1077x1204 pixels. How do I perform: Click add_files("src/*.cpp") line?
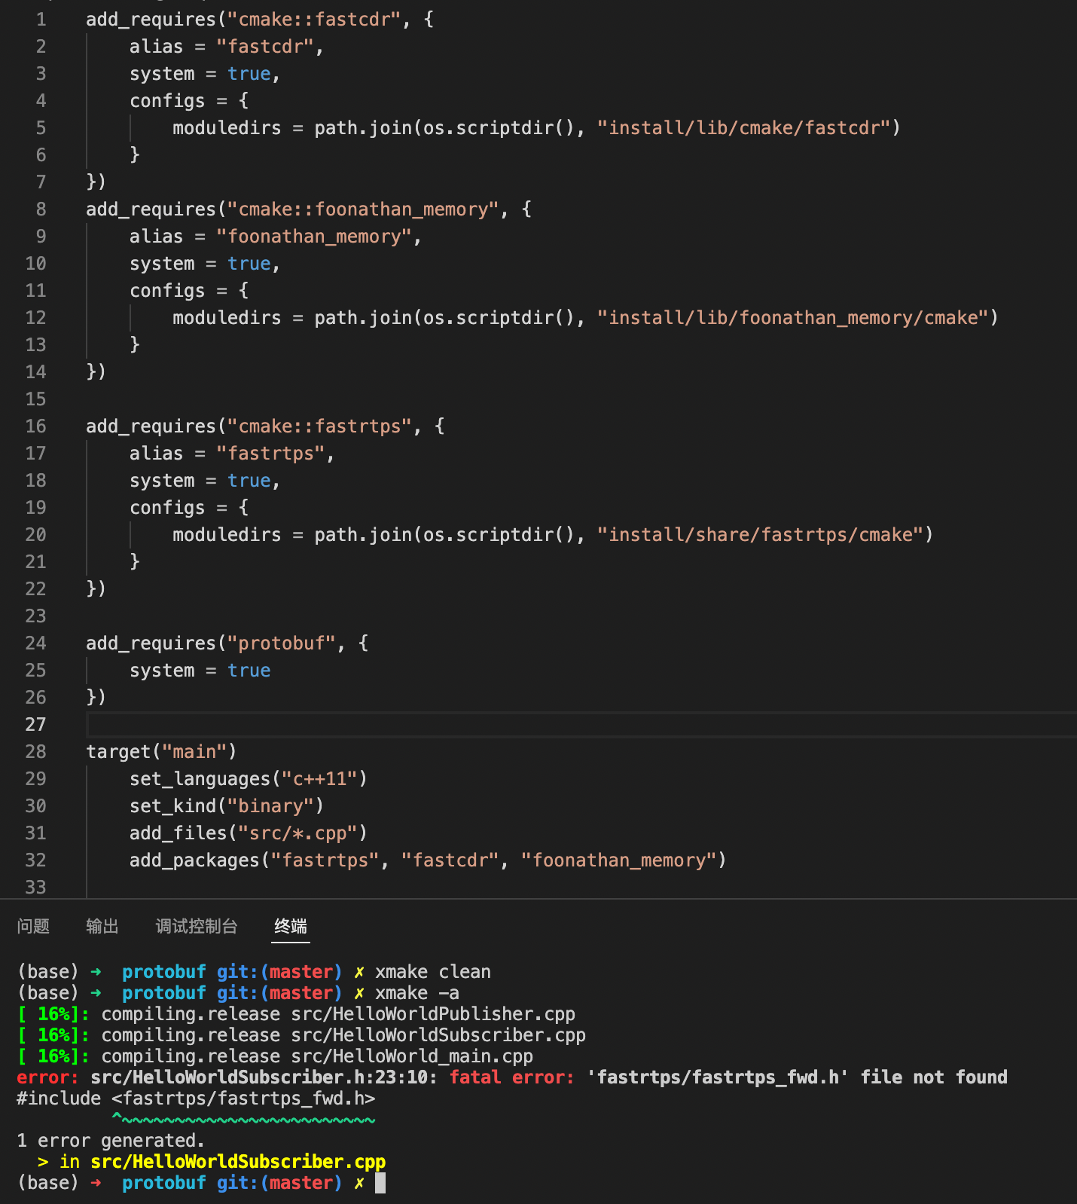click(248, 833)
